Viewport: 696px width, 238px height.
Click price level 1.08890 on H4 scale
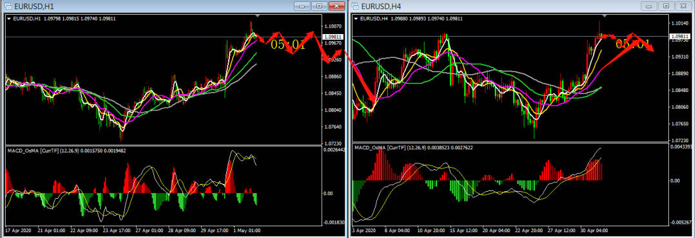680,73
